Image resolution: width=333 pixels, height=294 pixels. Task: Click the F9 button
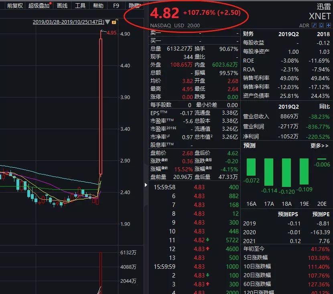116,6
